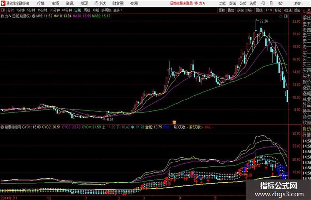Image resolution: width=311 pixels, height=200 pixels.
Task: Click the MA60: 15.13 label
Action: [x=101, y=16]
